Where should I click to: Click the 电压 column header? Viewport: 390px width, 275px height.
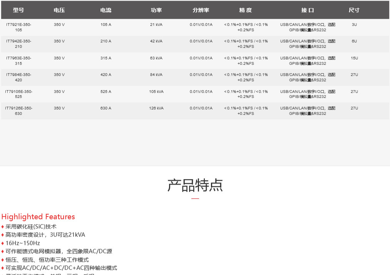point(59,10)
